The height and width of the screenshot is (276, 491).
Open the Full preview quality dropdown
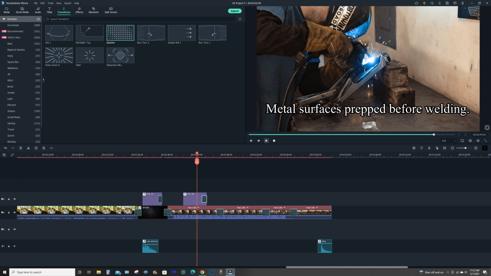[448, 141]
